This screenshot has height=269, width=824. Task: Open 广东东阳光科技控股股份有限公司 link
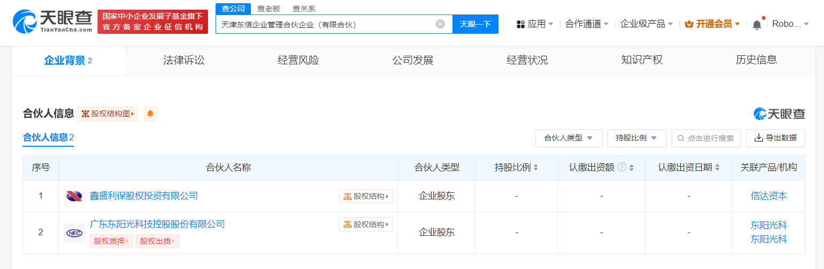[157, 224]
